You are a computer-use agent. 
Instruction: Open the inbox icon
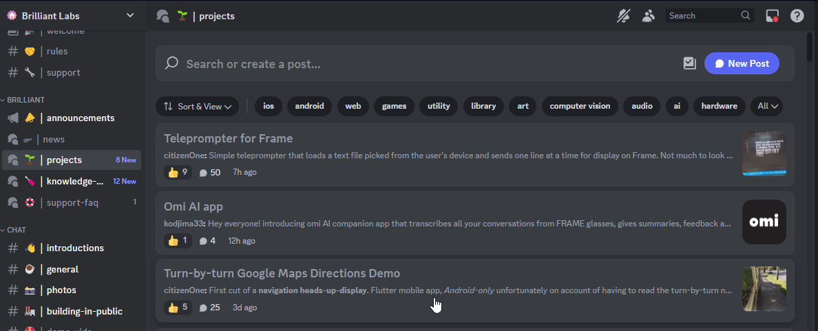pyautogui.click(x=772, y=16)
